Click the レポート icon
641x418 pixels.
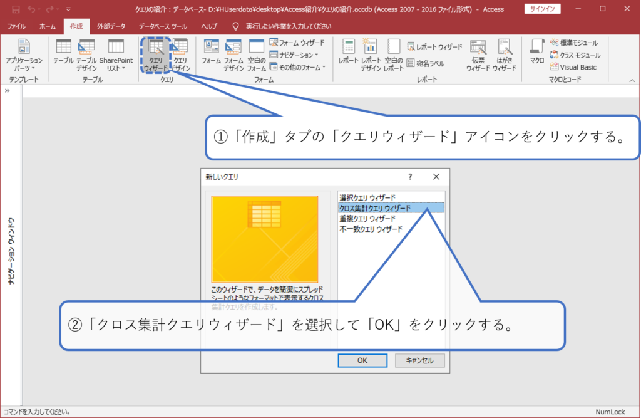point(348,52)
